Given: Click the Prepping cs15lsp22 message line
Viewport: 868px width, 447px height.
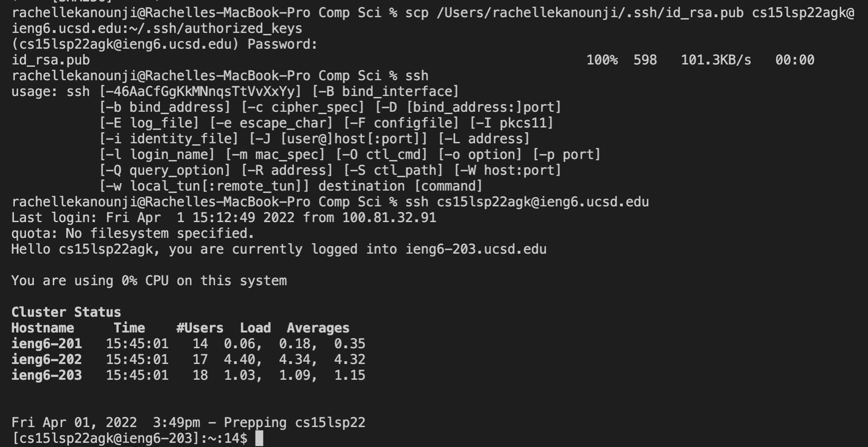Looking at the screenshot, I should coord(188,422).
